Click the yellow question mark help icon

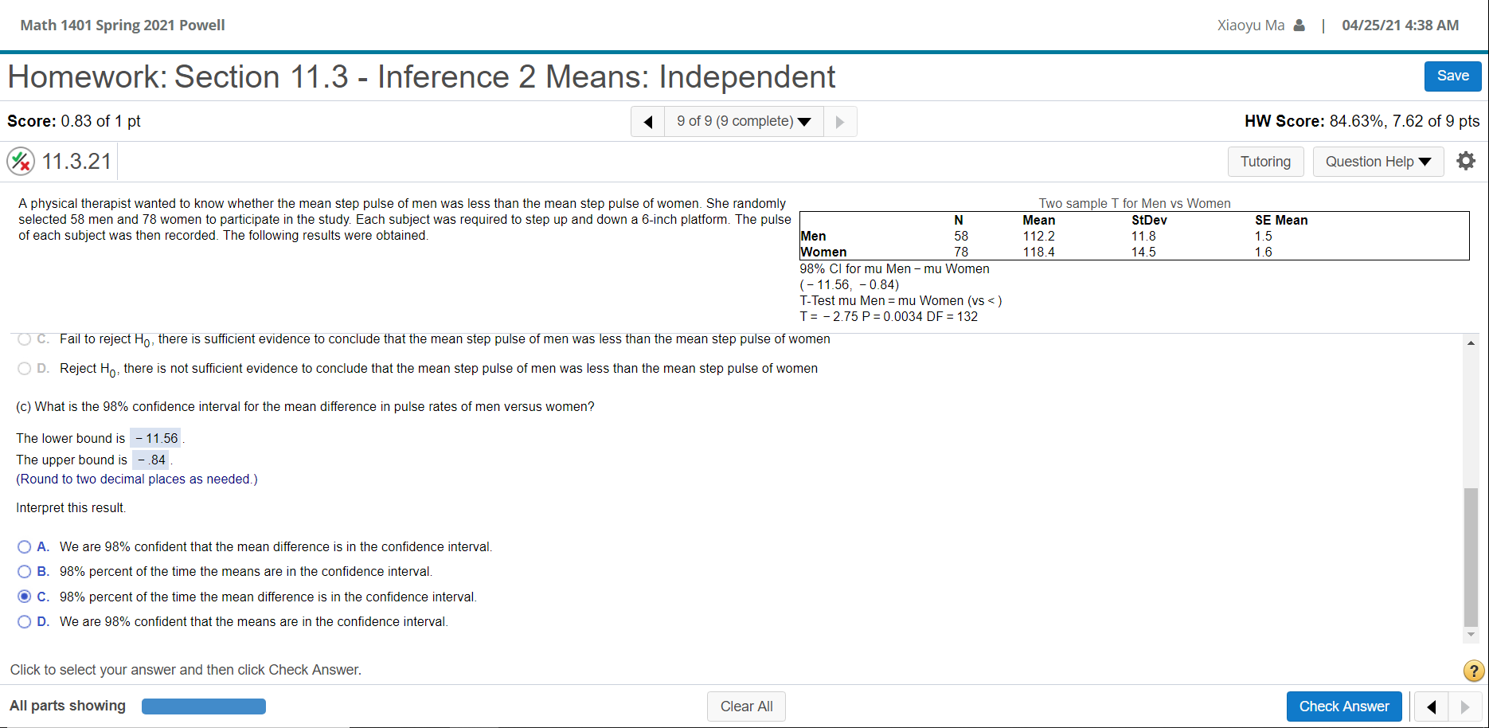1472,671
